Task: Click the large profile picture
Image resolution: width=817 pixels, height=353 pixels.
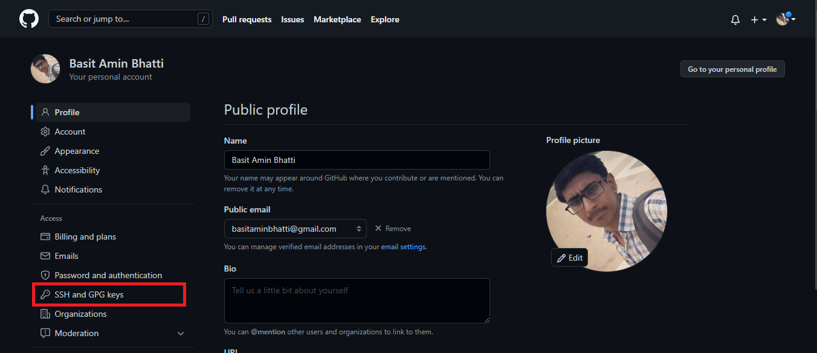Action: pos(607,211)
